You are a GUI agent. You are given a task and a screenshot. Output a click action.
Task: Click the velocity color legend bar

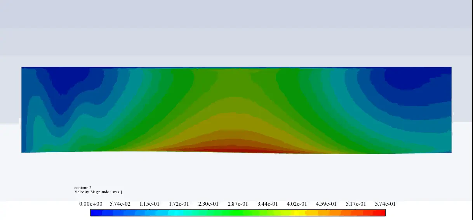(x=238, y=213)
